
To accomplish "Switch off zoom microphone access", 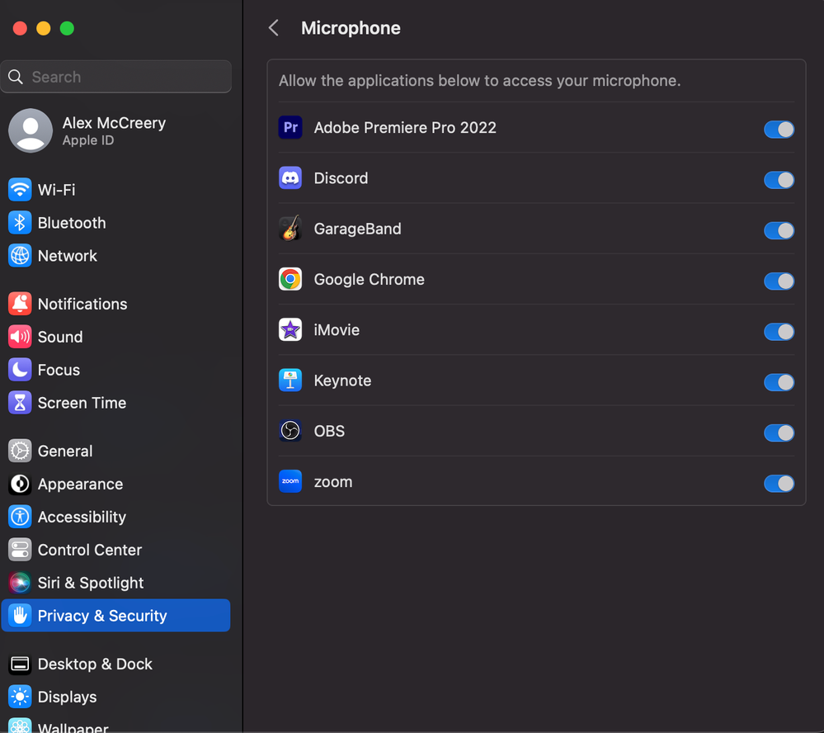I will (x=779, y=483).
